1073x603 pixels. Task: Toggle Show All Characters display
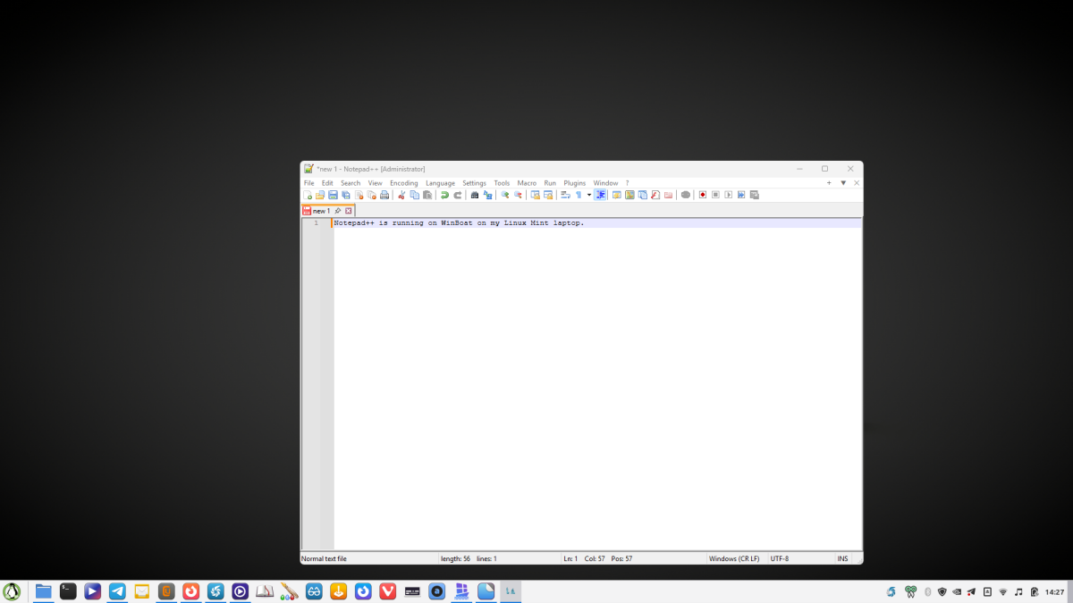click(579, 194)
